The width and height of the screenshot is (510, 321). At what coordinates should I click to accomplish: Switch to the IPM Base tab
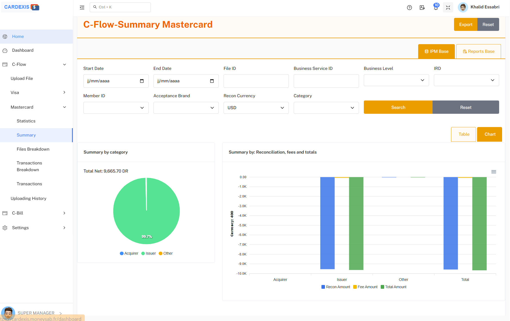point(436,51)
